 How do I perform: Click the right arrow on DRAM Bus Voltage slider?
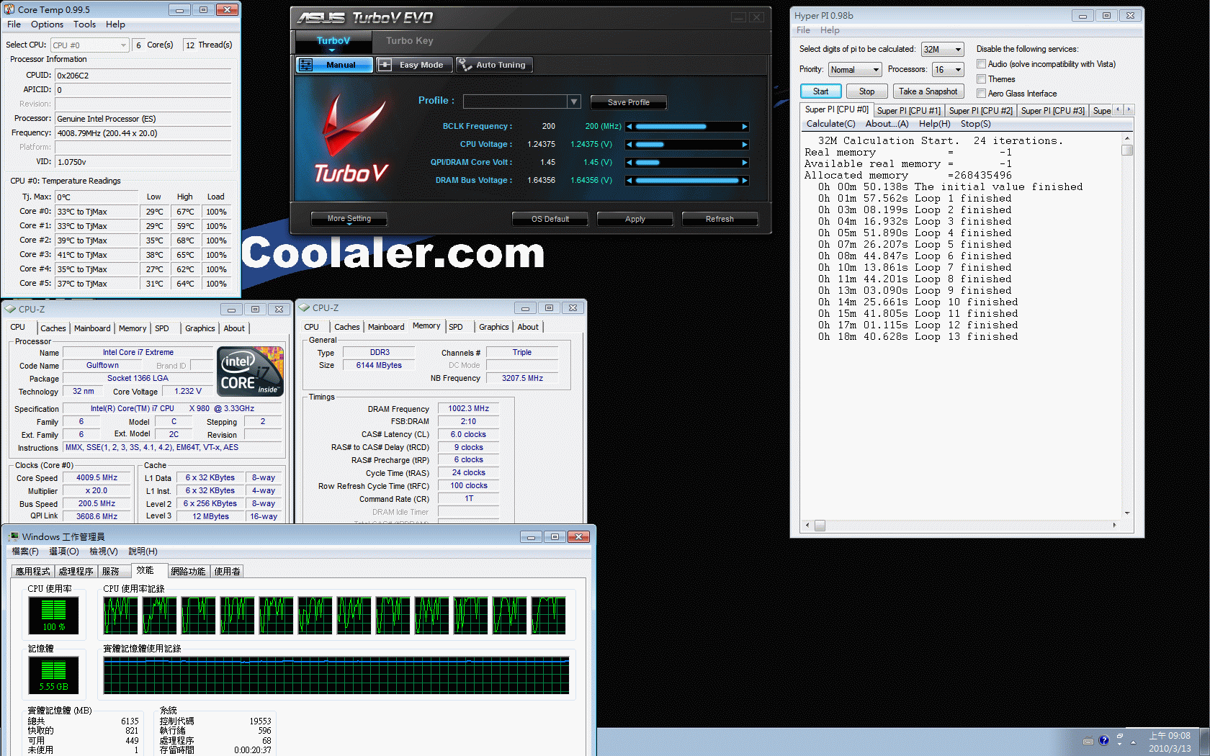pyautogui.click(x=745, y=181)
